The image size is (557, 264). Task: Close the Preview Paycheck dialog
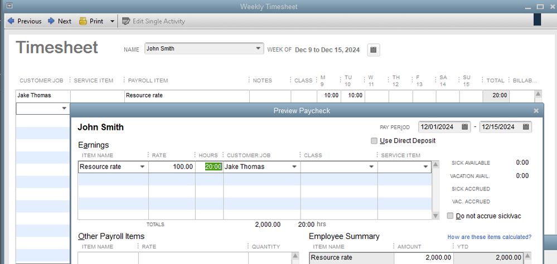(536, 111)
